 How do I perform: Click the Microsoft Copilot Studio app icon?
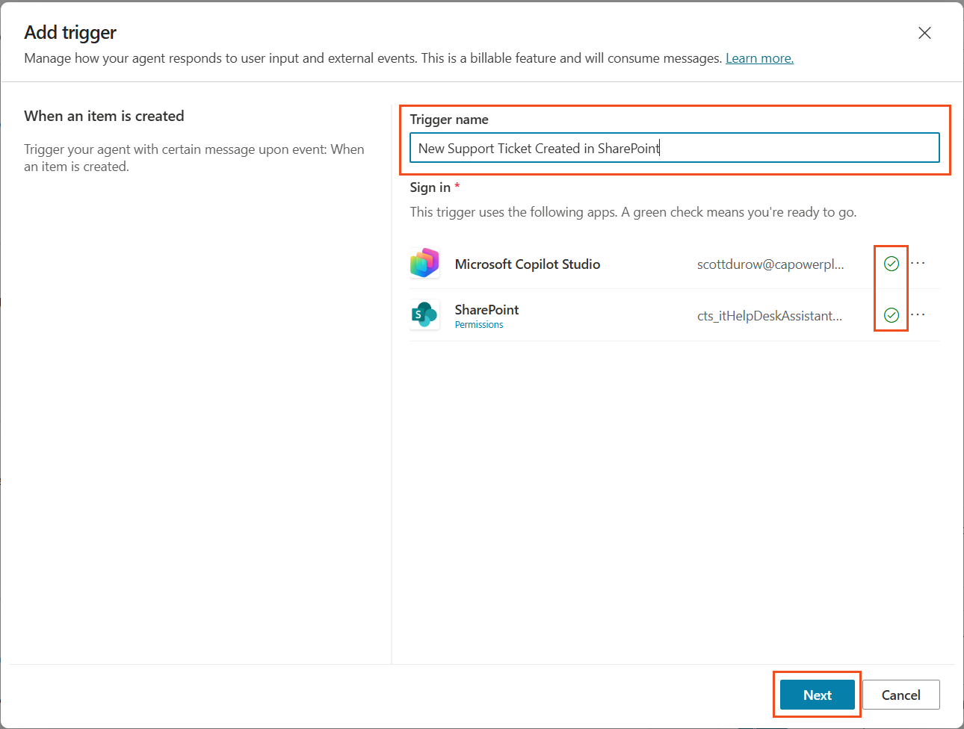coord(424,264)
